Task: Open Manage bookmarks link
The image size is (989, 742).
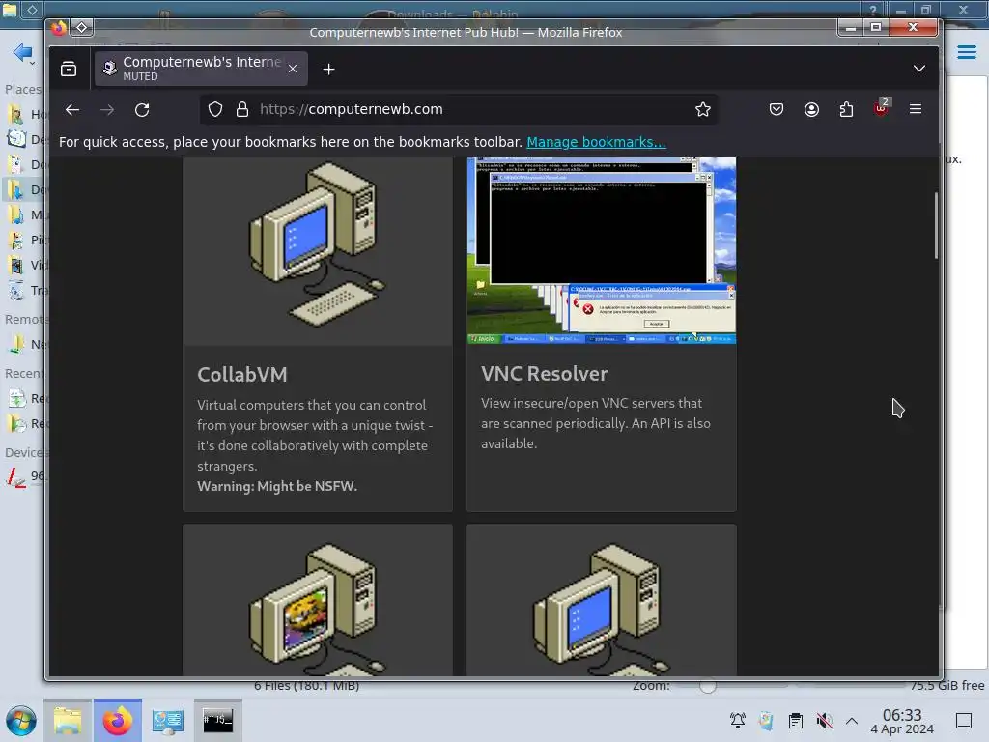Action: (596, 142)
